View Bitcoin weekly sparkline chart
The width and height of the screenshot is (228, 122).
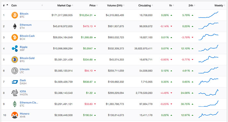click(x=208, y=15)
